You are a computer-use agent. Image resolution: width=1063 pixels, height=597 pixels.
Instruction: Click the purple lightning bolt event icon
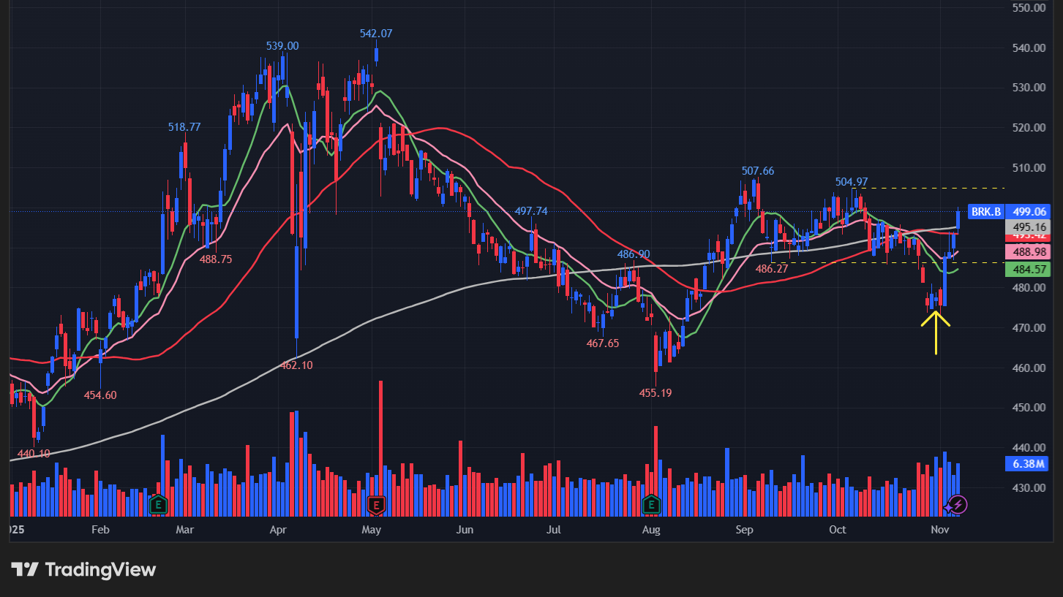click(x=958, y=504)
